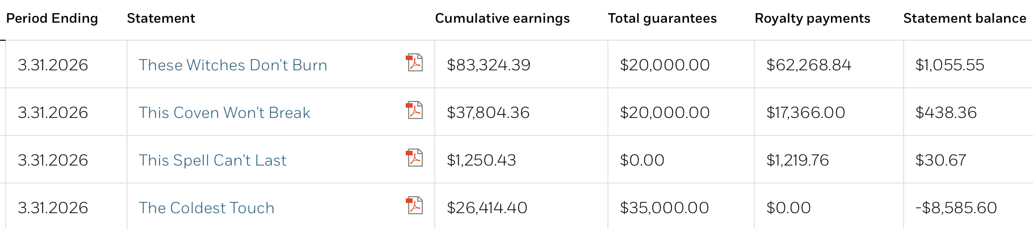Click the $35,000.00 total guarantees cell

click(681, 206)
